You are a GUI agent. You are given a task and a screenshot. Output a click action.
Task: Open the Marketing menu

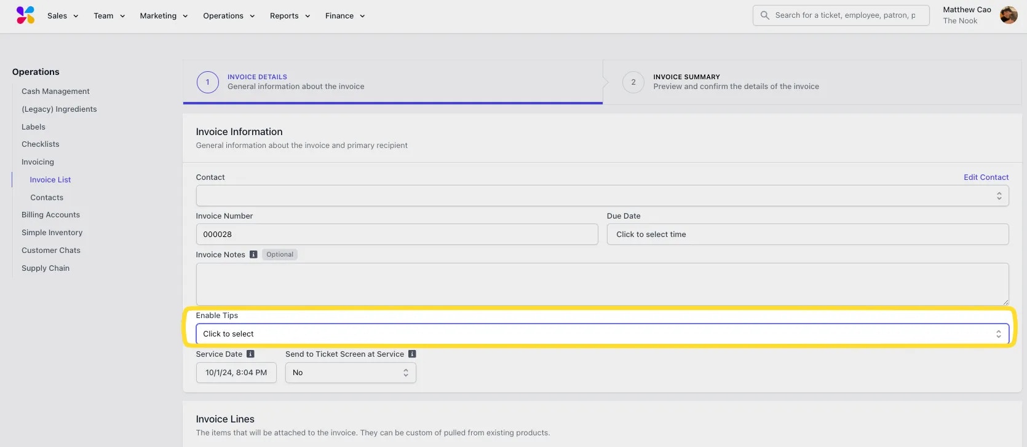pos(164,16)
